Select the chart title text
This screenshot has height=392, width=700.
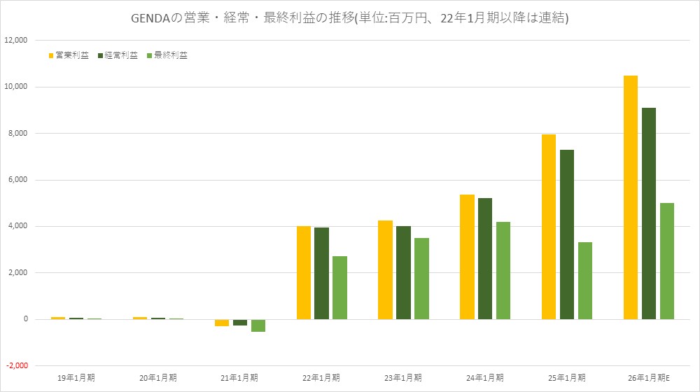349,19
